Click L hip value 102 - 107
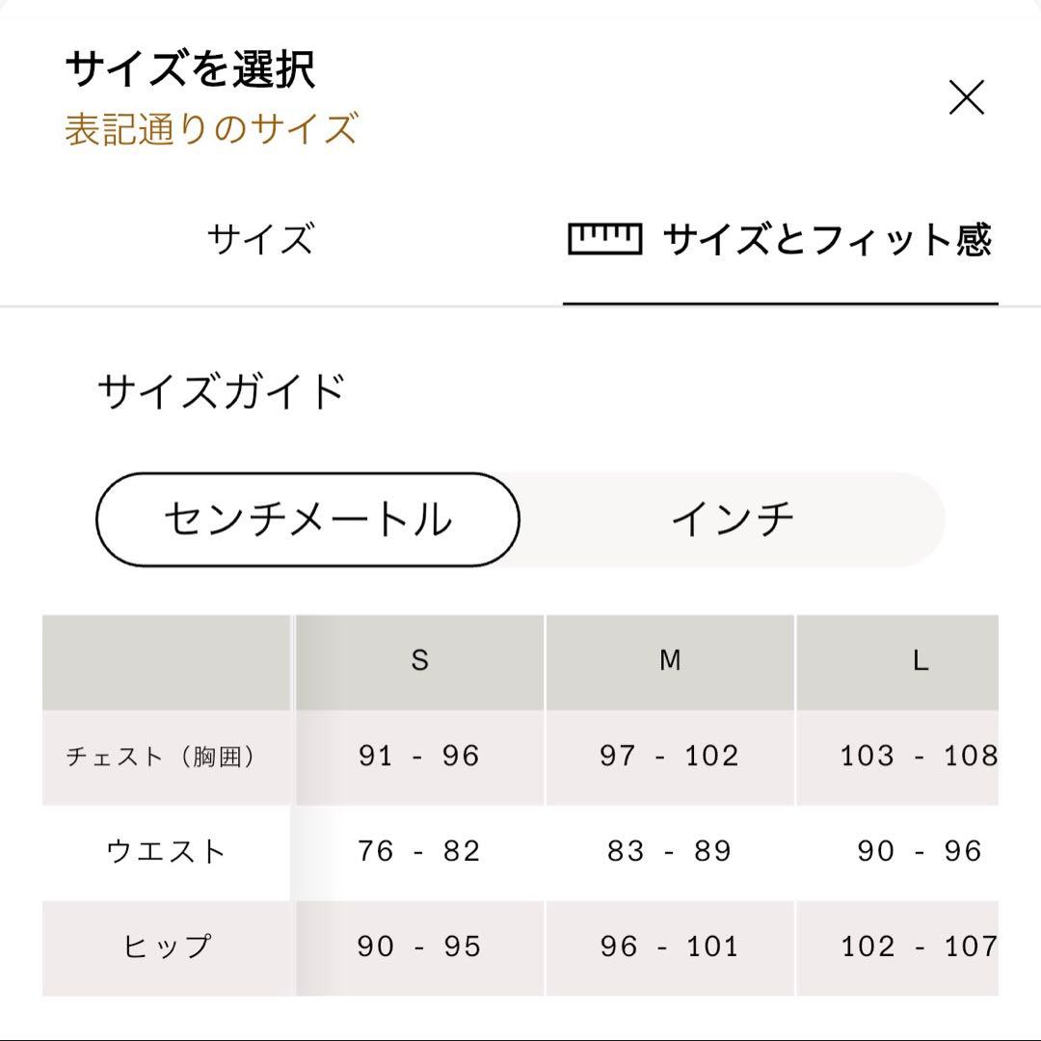Image resolution: width=1041 pixels, height=1041 pixels. click(x=918, y=947)
